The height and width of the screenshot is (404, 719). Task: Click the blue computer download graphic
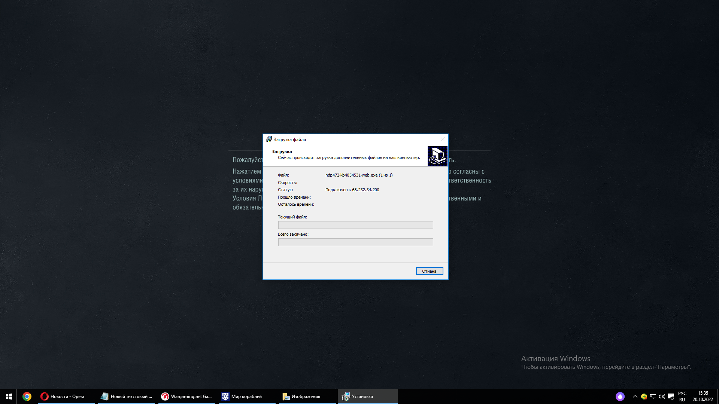coord(437,156)
